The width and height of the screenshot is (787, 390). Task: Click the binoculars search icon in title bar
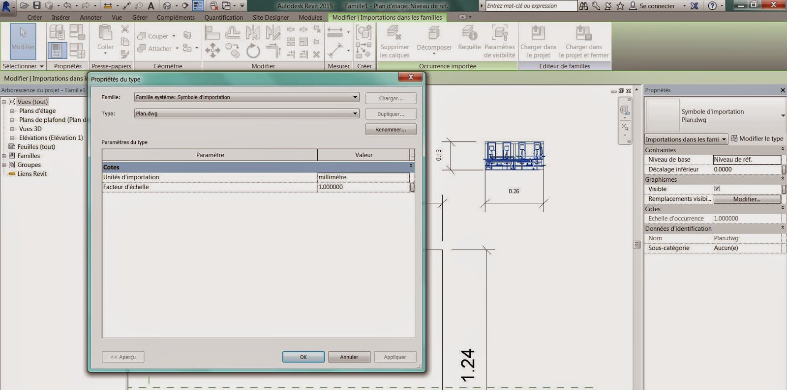tap(583, 6)
